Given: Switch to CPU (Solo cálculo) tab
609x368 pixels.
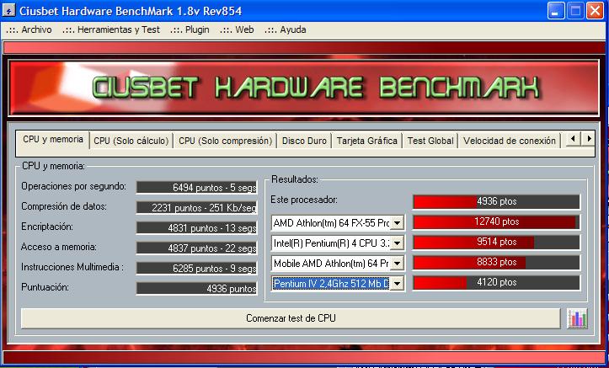Looking at the screenshot, I should 131,141.
